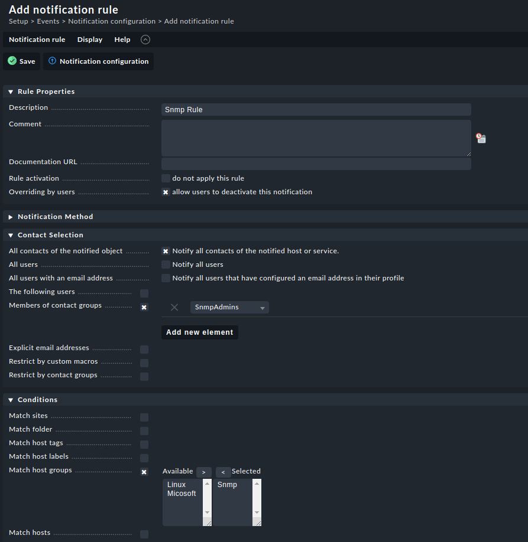Click the green Save checkmark icon
Viewport: 528px width, 542px height.
pos(12,61)
